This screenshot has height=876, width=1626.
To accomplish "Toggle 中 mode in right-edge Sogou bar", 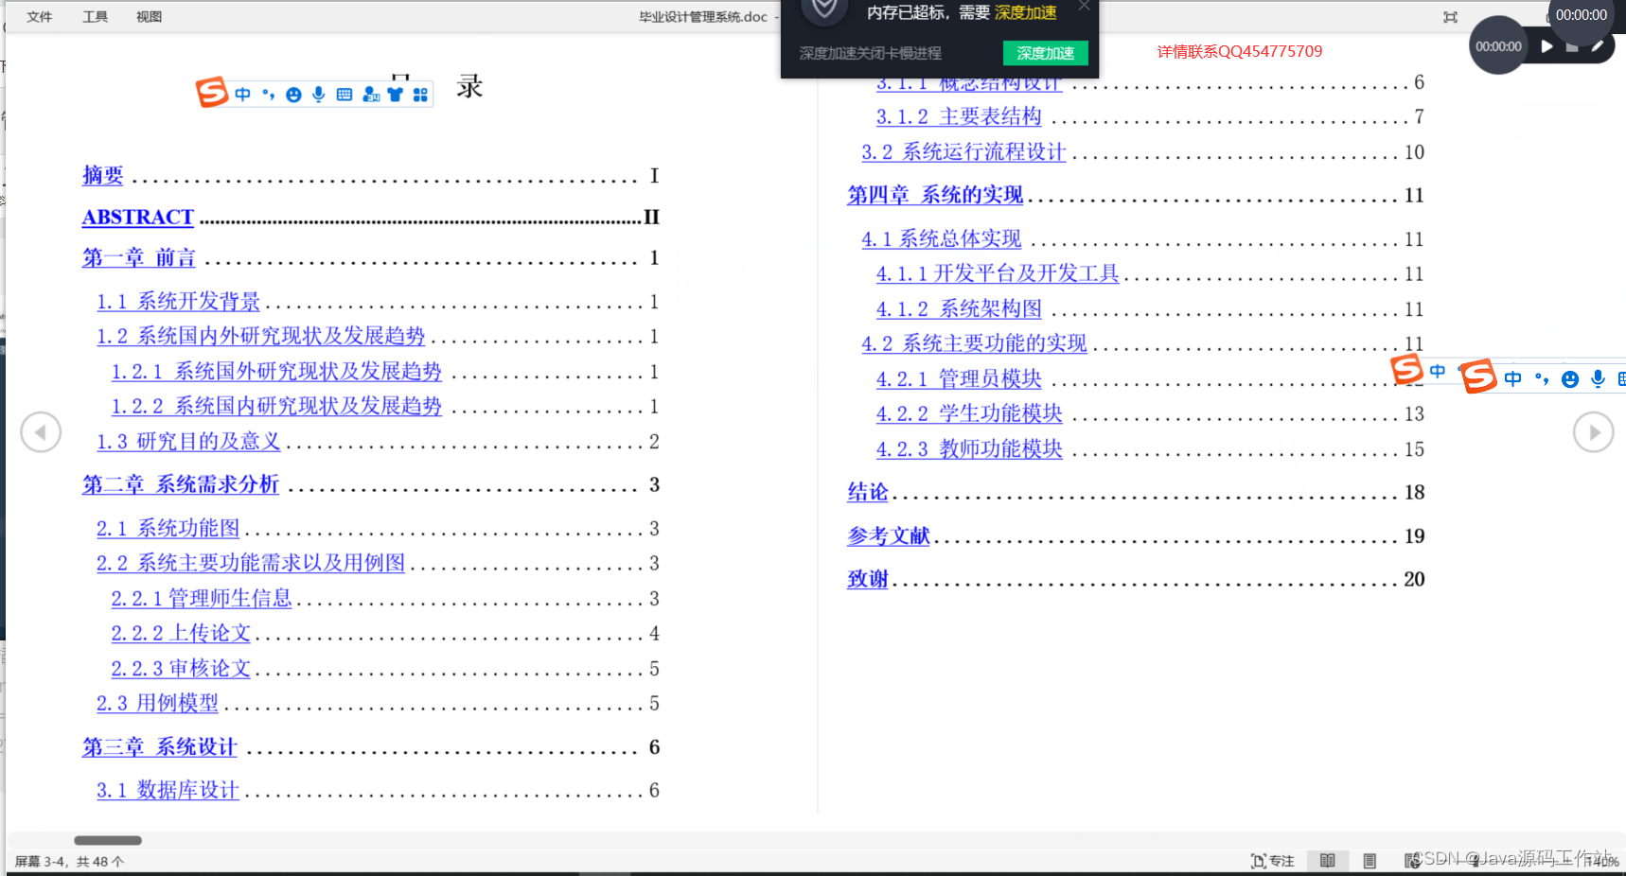I will (x=1513, y=378).
